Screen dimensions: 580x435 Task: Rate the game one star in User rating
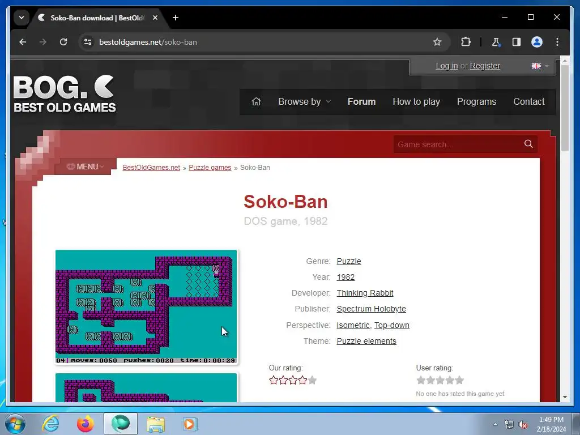pos(421,380)
